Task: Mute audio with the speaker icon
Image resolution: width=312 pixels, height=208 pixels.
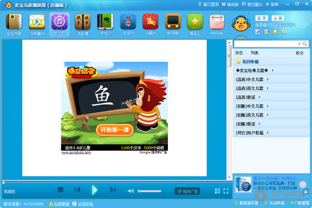Action: coord(131,191)
